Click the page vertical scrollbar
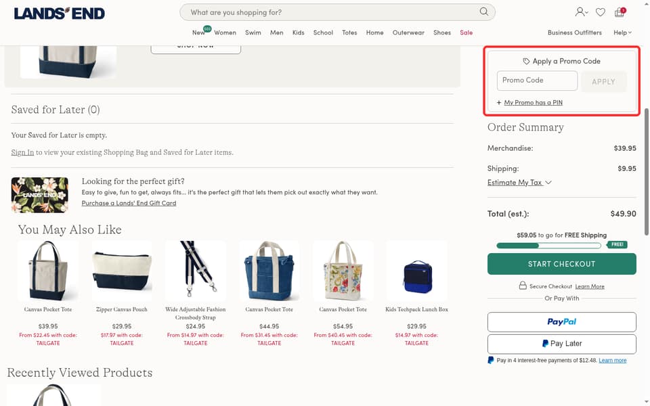 (646, 172)
